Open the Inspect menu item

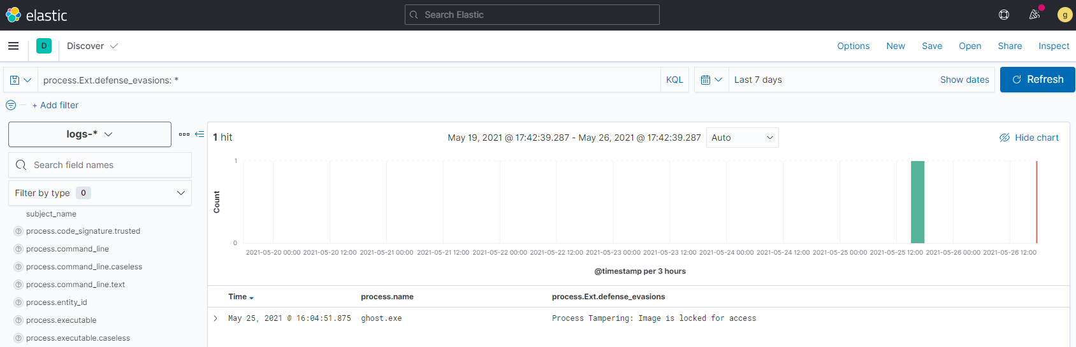(1054, 46)
